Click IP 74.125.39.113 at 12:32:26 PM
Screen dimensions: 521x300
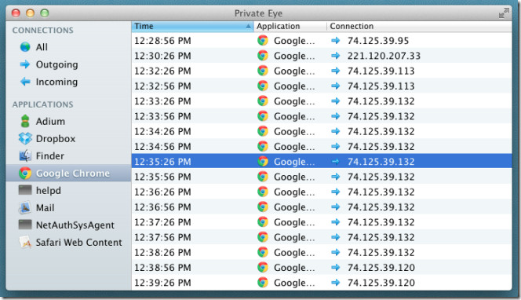pos(381,71)
